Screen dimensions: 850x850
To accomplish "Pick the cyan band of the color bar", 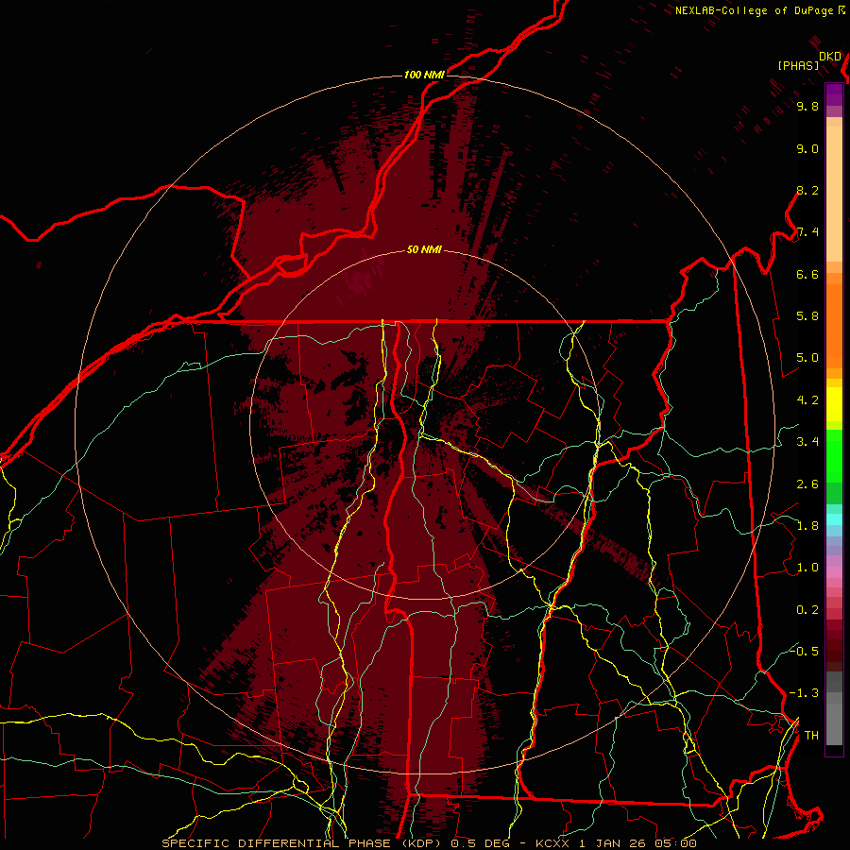I will click(x=834, y=518).
